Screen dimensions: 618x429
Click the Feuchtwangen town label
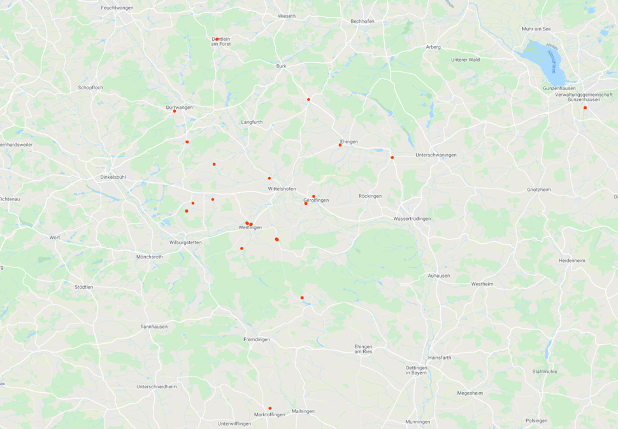[117, 8]
